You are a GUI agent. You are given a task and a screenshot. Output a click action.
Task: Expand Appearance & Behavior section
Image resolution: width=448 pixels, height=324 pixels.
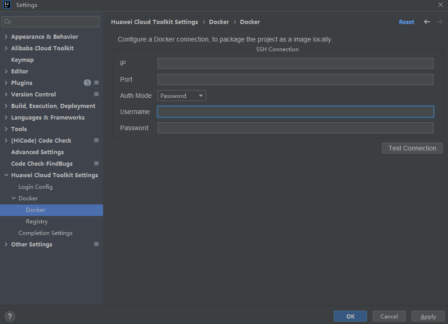click(x=6, y=36)
